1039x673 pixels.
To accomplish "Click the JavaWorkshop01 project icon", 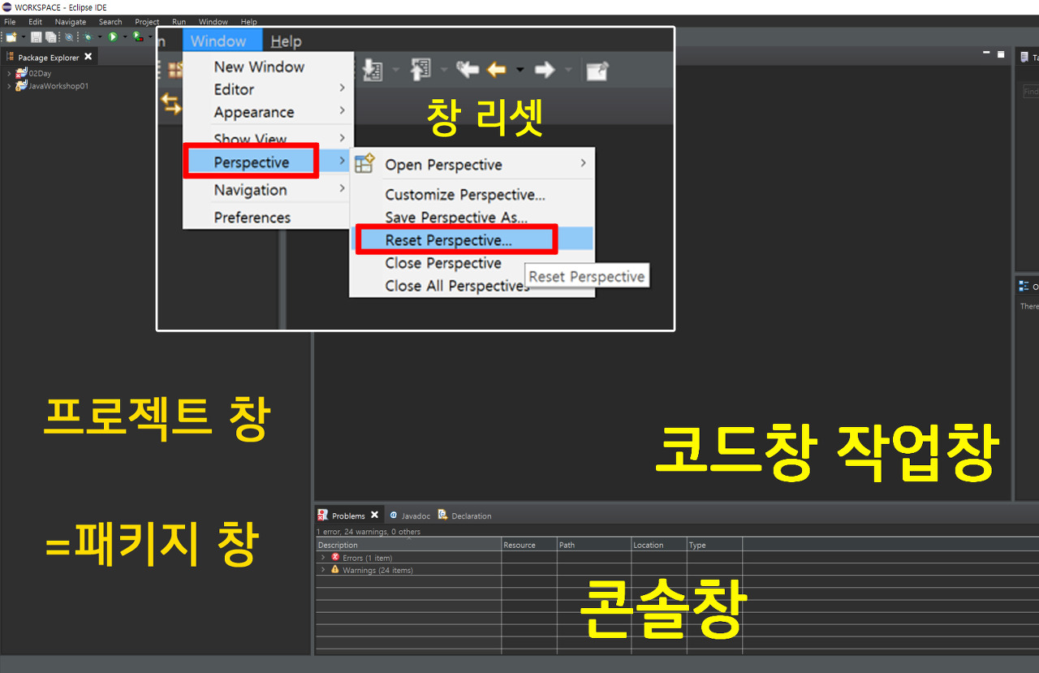I will tap(21, 85).
